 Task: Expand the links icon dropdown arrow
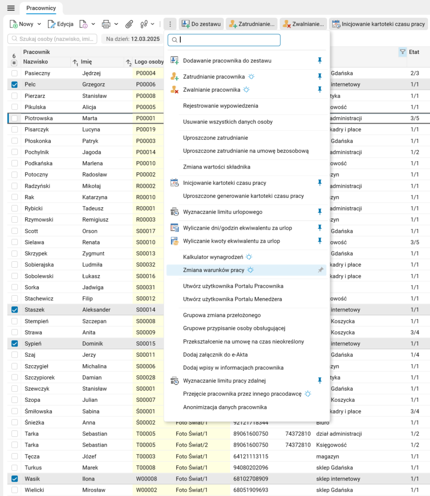pos(152,24)
